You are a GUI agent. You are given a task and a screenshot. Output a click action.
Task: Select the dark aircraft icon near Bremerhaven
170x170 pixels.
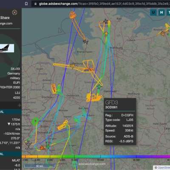[x=85, y=42]
